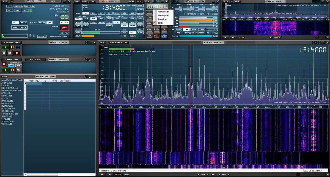Image resolution: width=330 pixels, height=177 pixels.
Task: Click the green indicator square beside RX
Action: click(x=31, y=10)
